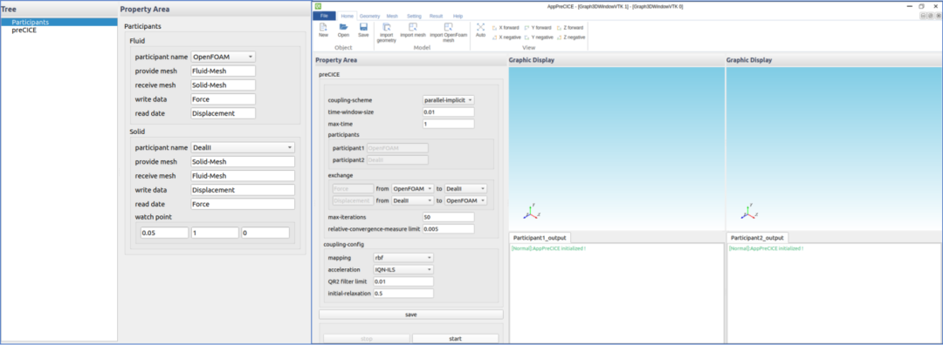Switch to the Help ribbon tab
Image resolution: width=943 pixels, height=345 pixels.
pos(458,17)
